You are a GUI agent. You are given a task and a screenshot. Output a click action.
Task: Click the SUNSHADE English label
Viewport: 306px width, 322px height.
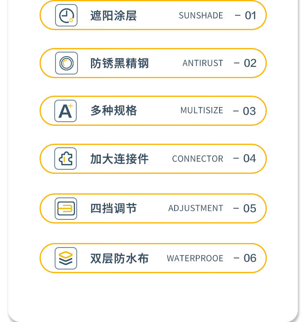(201, 15)
